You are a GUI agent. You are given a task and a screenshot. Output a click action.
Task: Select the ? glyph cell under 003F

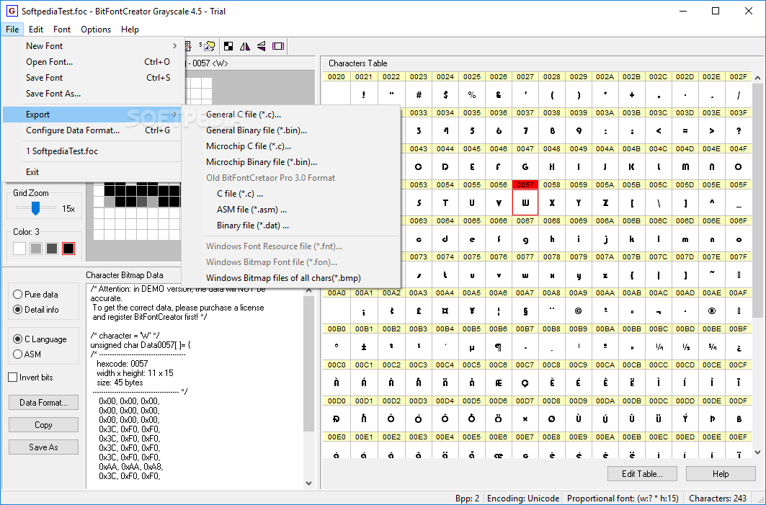click(x=739, y=131)
